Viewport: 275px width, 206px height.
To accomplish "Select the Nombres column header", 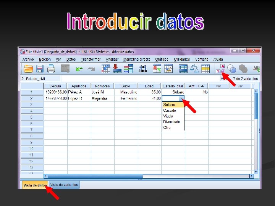I will [x=102, y=86].
